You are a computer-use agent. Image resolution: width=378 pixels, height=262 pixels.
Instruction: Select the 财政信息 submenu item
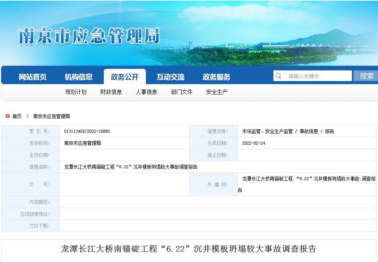111,92
